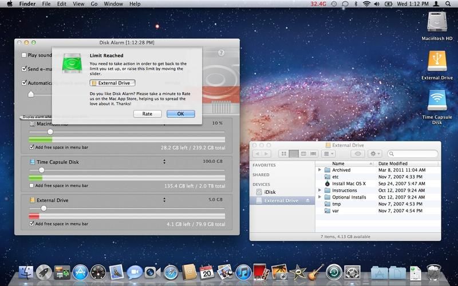Open the App Store dock icon
This screenshot has height=286, width=458.
coord(80,272)
